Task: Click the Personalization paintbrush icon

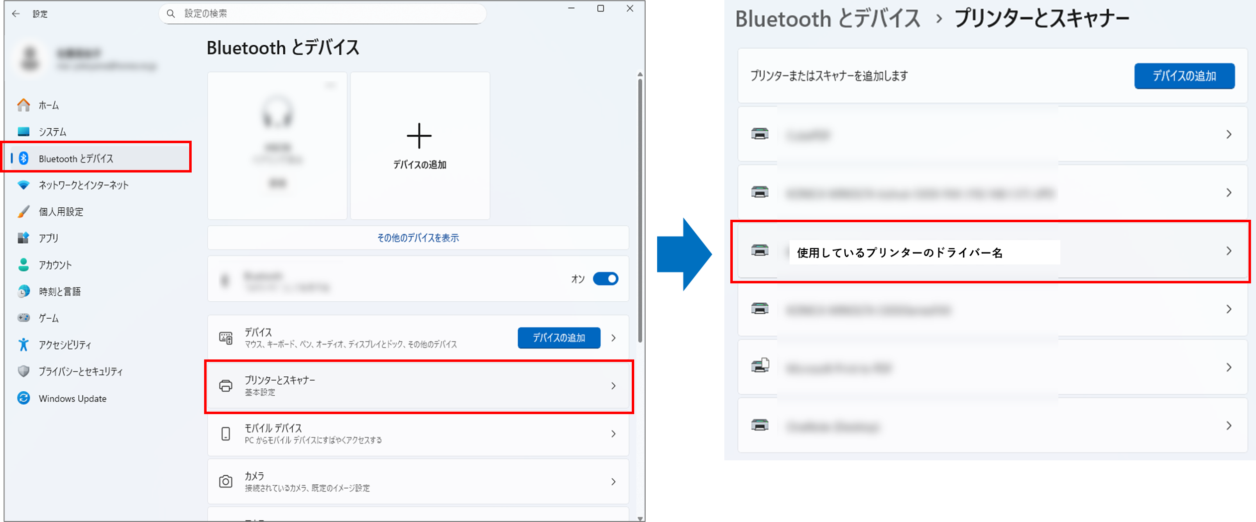Action: 23,212
